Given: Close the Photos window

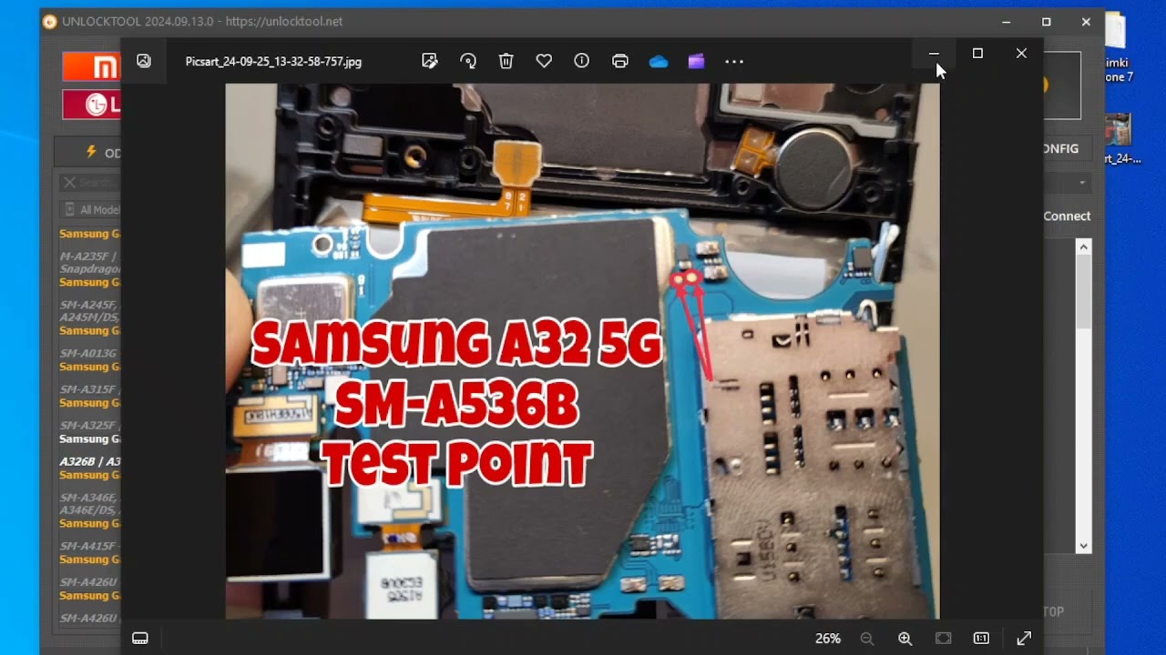Looking at the screenshot, I should tap(1021, 54).
